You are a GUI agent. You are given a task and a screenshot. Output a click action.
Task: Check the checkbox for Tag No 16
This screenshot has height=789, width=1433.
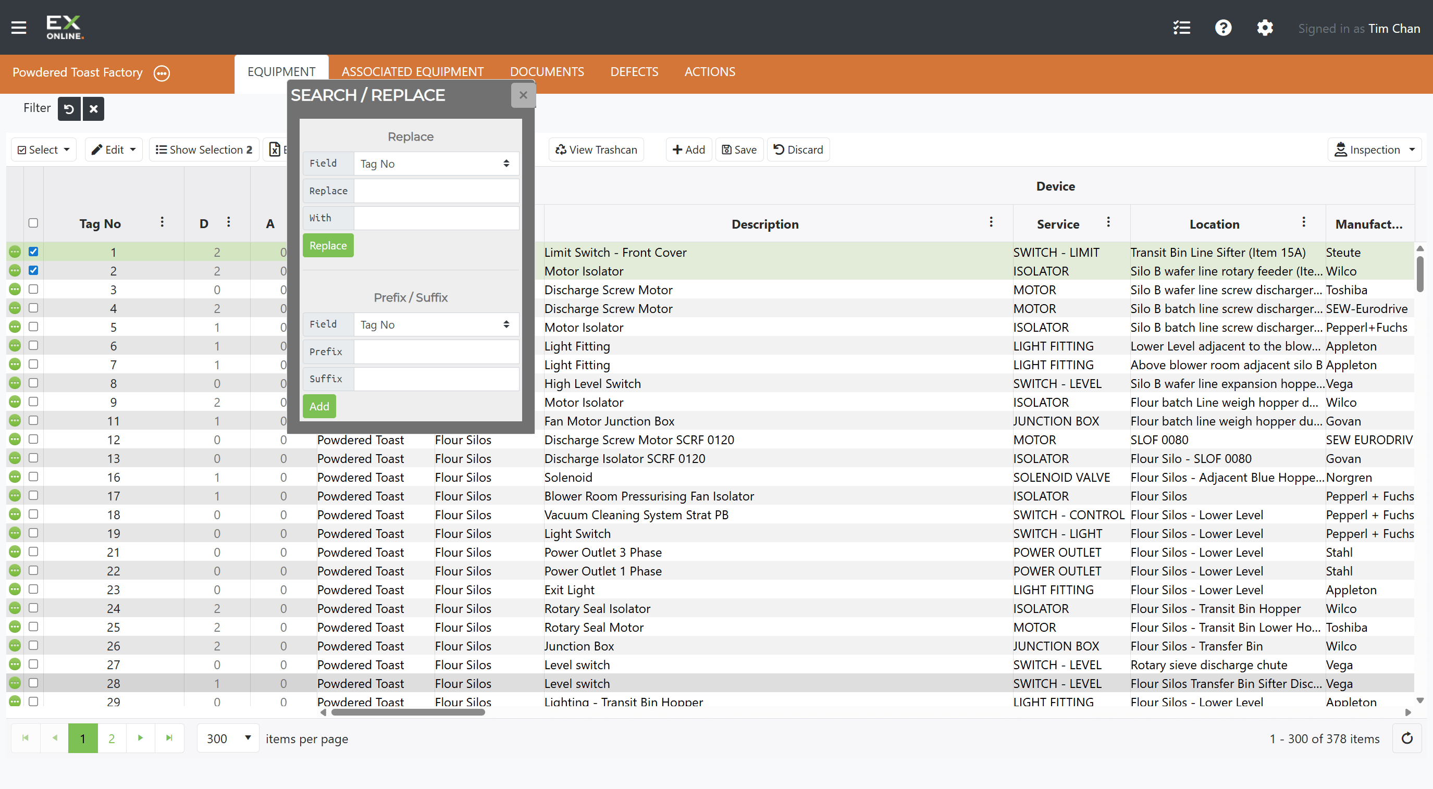(33, 477)
